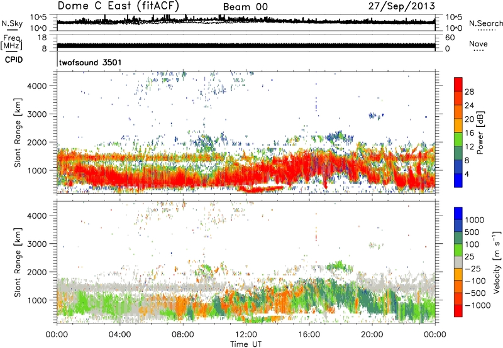The height and width of the screenshot is (348, 503).
Task: Click the '04:00' time axis label
Action: point(119,335)
